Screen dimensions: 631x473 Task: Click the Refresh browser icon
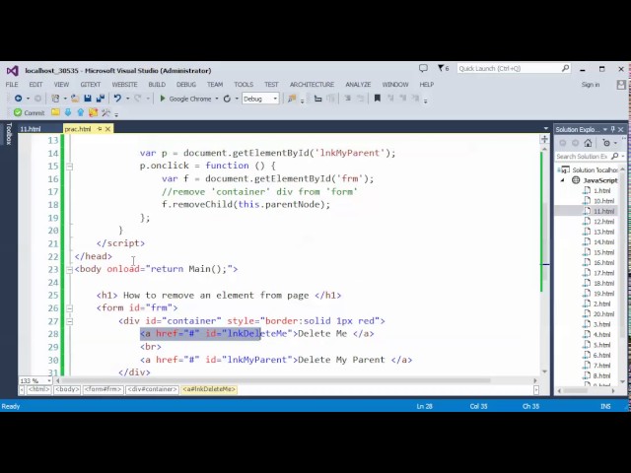(x=227, y=99)
